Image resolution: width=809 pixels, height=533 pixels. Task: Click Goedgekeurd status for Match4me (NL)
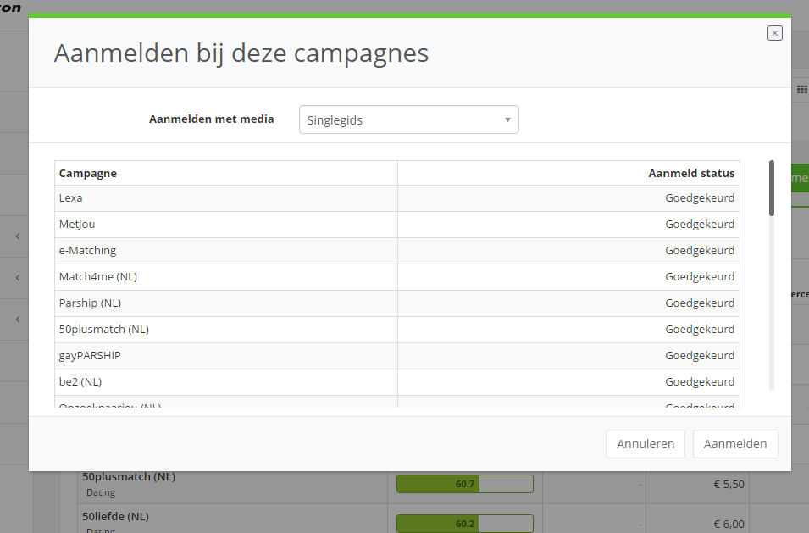700,277
